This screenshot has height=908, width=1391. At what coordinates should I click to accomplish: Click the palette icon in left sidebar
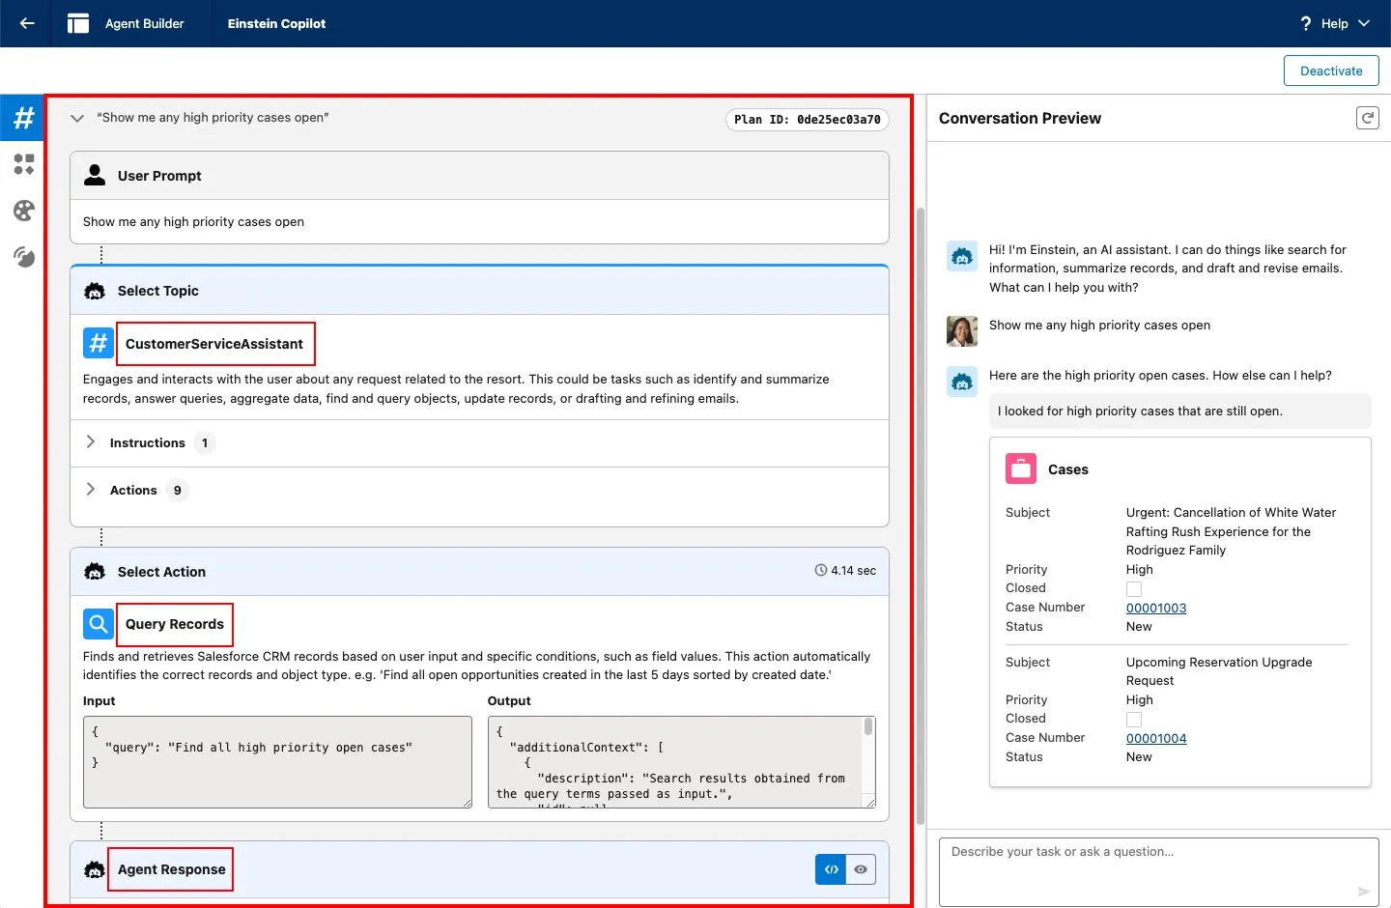click(x=24, y=211)
